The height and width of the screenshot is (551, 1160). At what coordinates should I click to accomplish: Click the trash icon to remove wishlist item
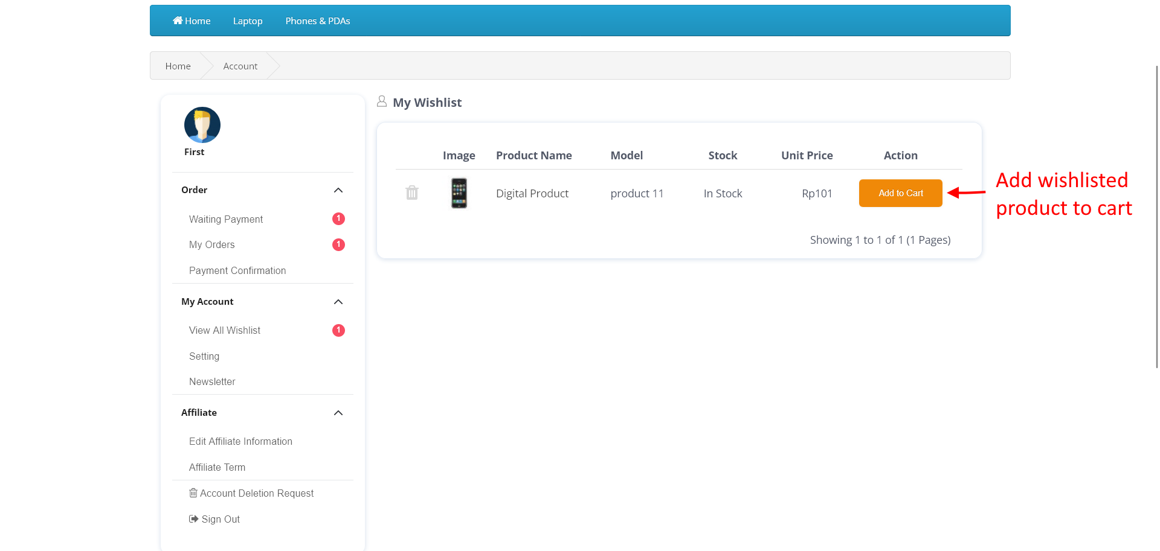pos(412,193)
